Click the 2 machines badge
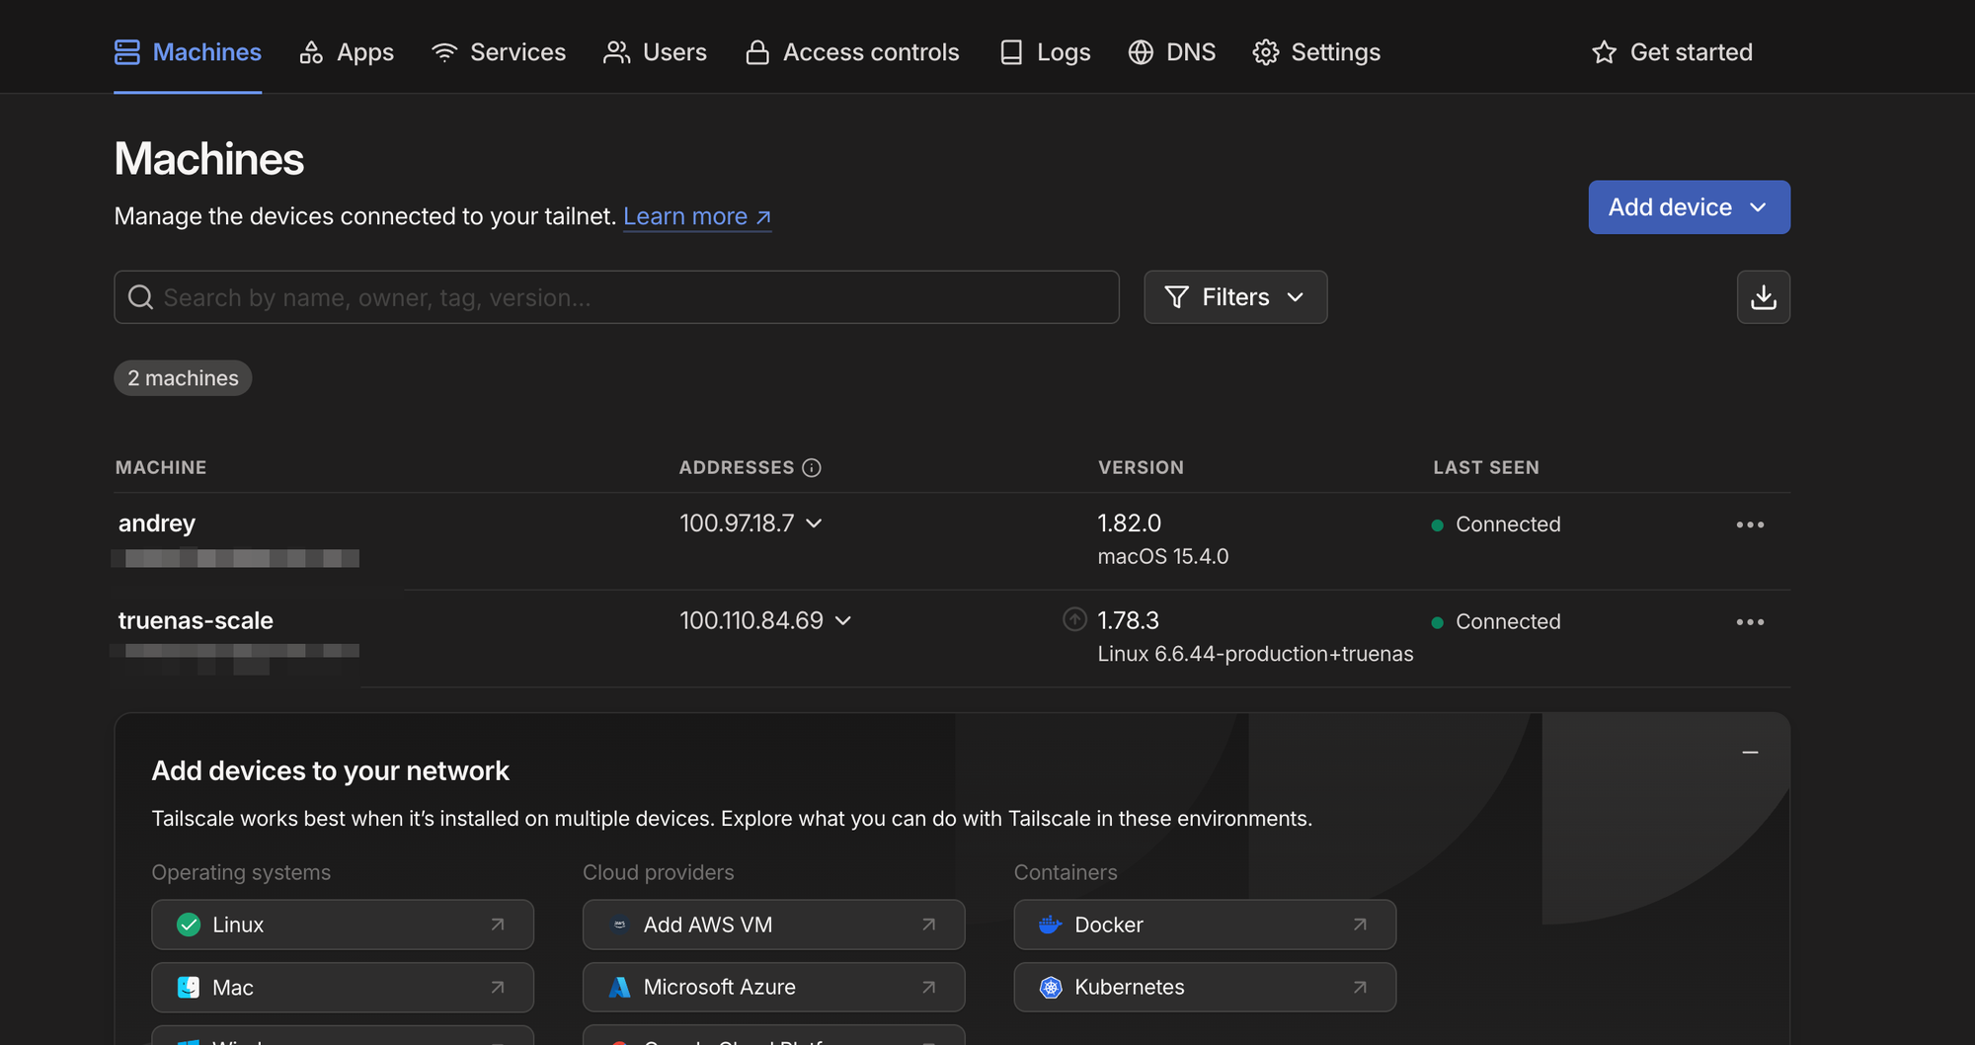Image resolution: width=1975 pixels, height=1045 pixels. point(183,378)
